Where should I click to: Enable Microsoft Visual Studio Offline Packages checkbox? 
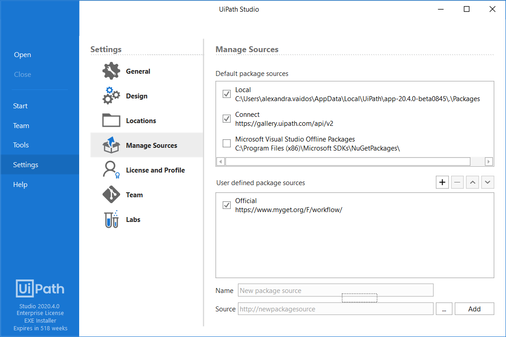tap(227, 143)
